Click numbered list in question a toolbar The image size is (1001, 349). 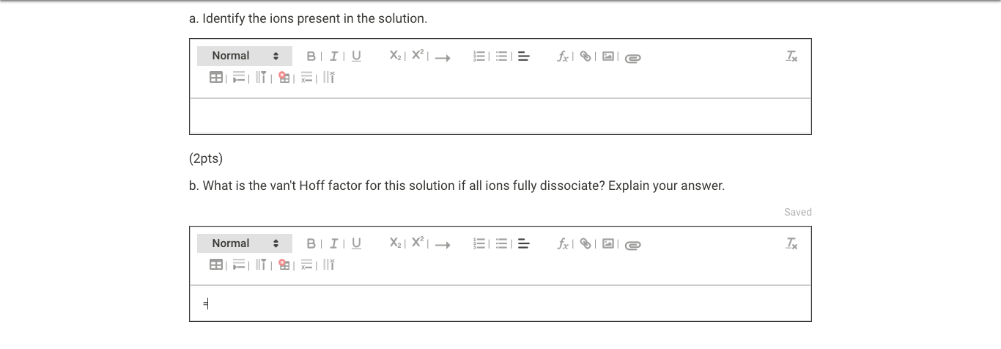[x=480, y=56]
